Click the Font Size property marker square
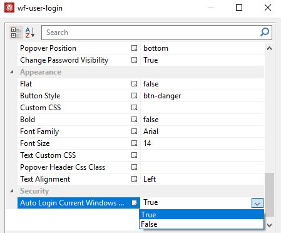Screen dimensions: 281x233 [134, 143]
